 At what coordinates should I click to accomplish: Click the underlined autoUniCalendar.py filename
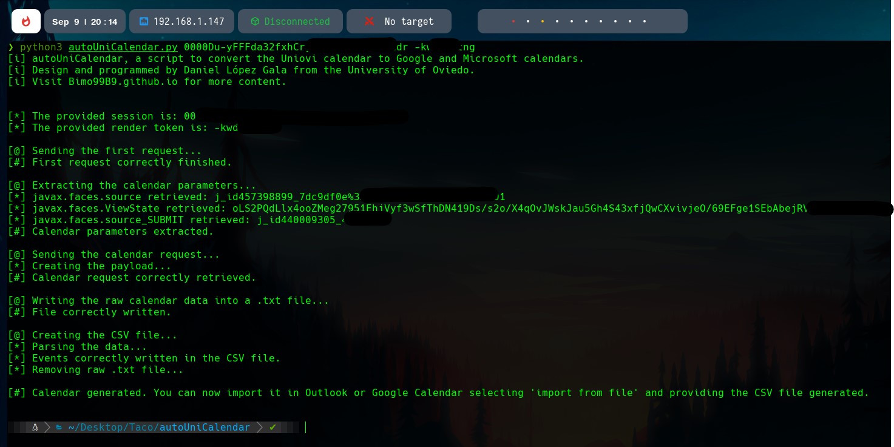[123, 47]
